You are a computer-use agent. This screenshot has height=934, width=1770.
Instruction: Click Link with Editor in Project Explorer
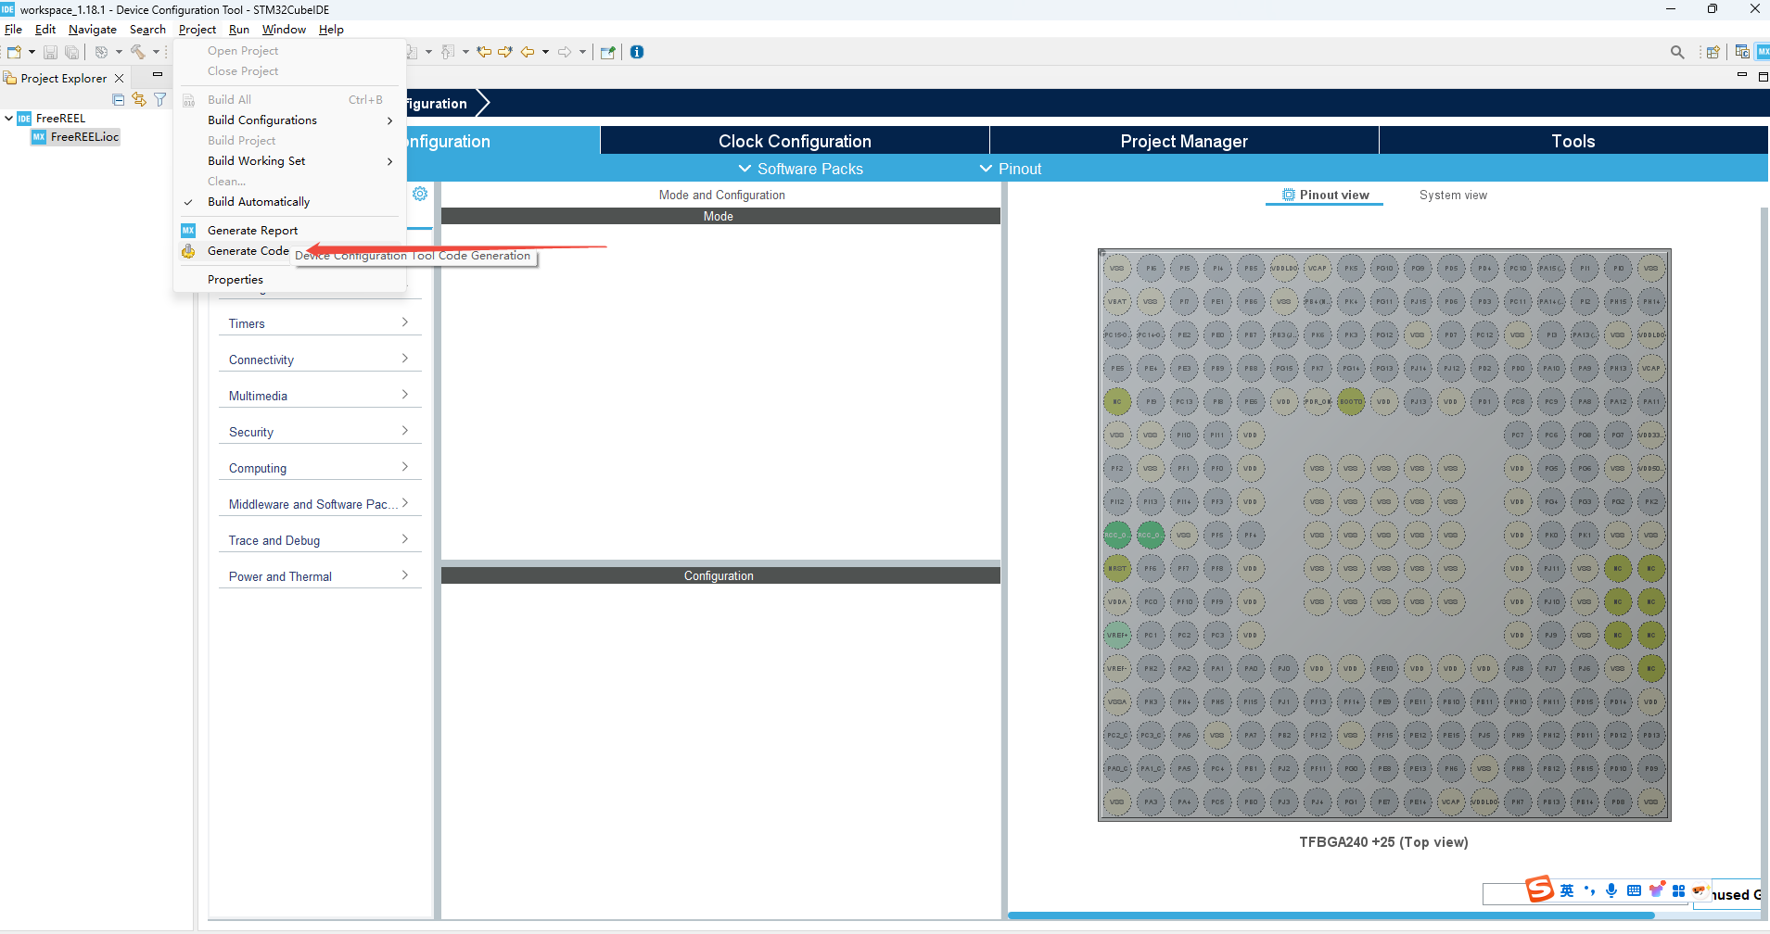tap(139, 99)
